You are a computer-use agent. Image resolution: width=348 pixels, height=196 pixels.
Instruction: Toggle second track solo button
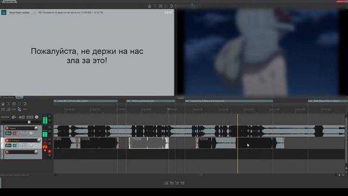[18, 145]
